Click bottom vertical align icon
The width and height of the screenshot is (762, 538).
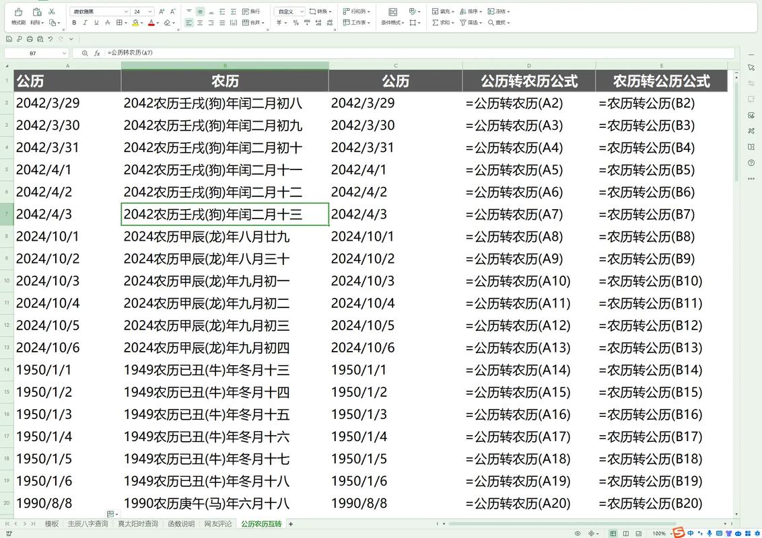[211, 11]
